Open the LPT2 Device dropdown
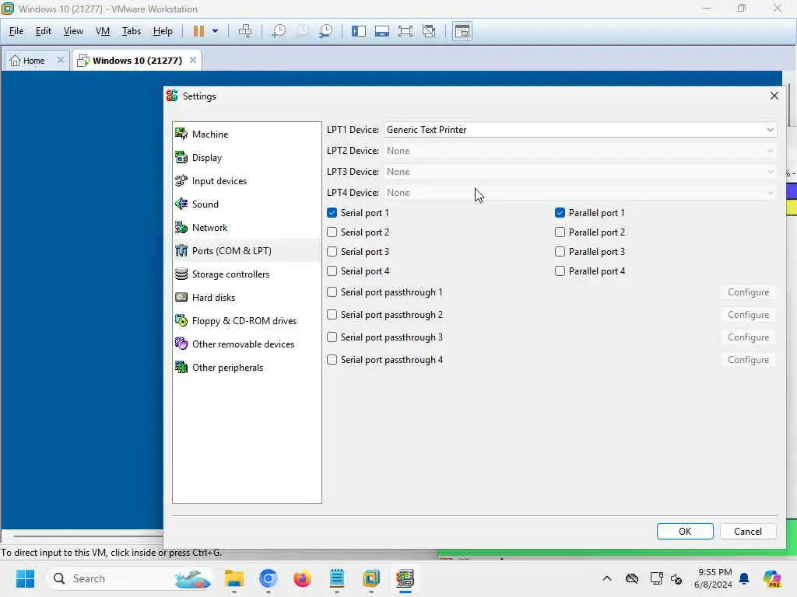This screenshot has height=597, width=797. 580,151
